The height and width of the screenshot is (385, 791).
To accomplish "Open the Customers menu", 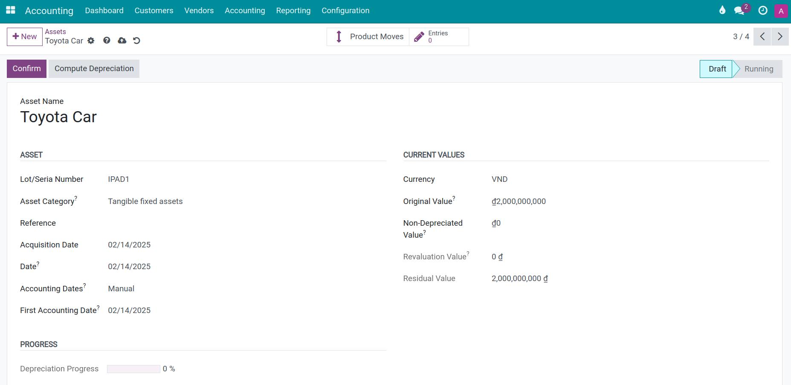I will coord(154,11).
